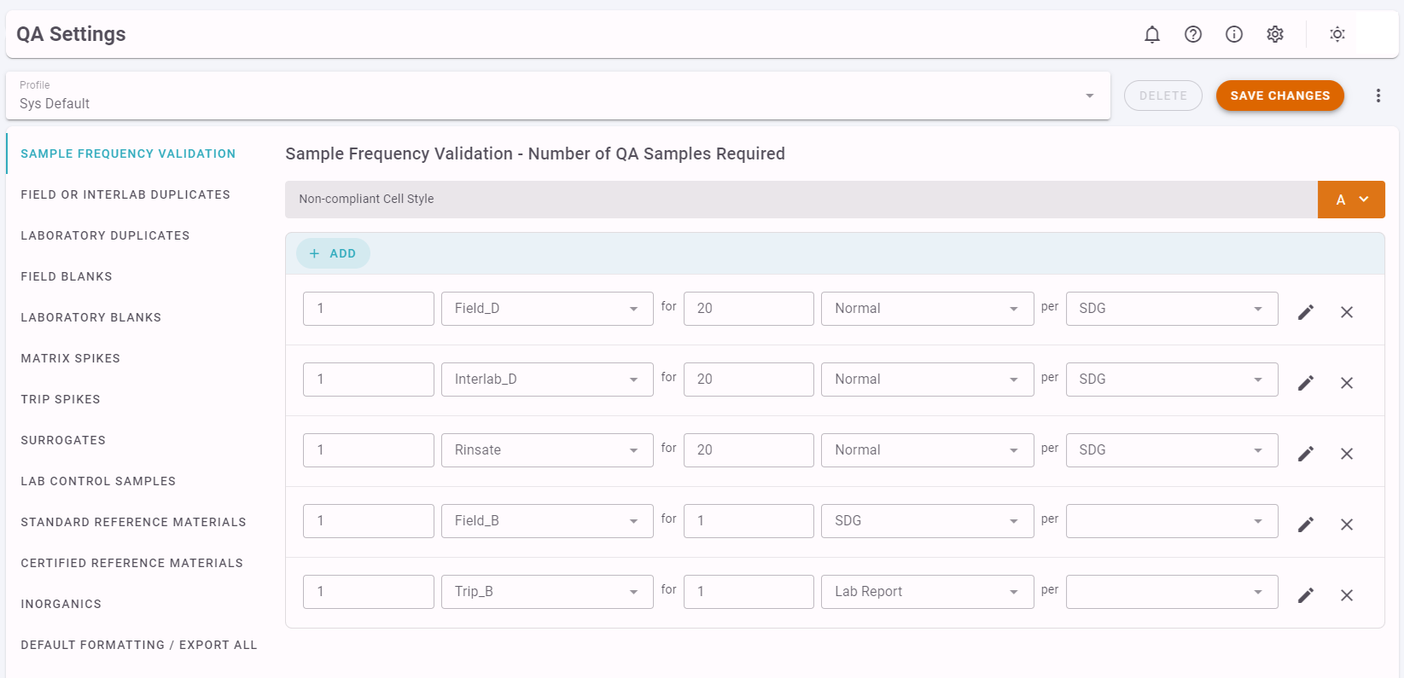Click the info circle icon
This screenshot has height=678, width=1404.
pos(1234,34)
